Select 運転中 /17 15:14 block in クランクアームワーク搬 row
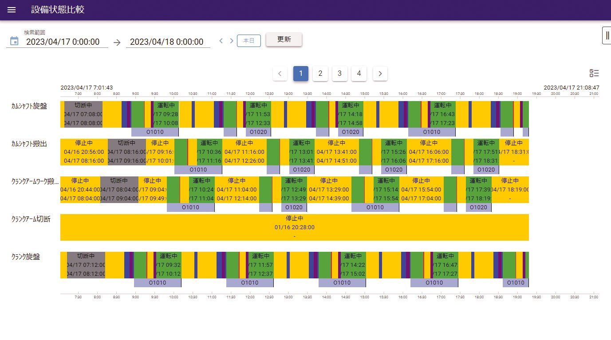Image resolution: width=611 pixels, height=340 pixels. coord(386,190)
